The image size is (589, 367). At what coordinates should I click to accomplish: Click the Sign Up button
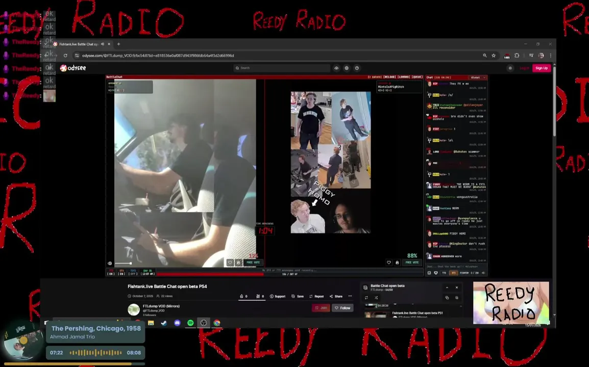coord(542,68)
